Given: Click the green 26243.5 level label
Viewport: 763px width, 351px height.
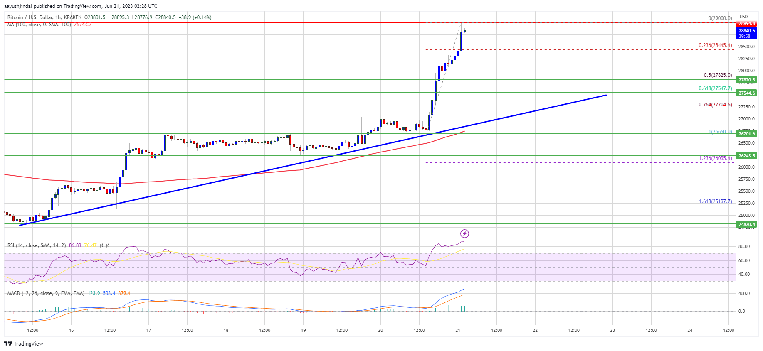Looking at the screenshot, I should [746, 156].
